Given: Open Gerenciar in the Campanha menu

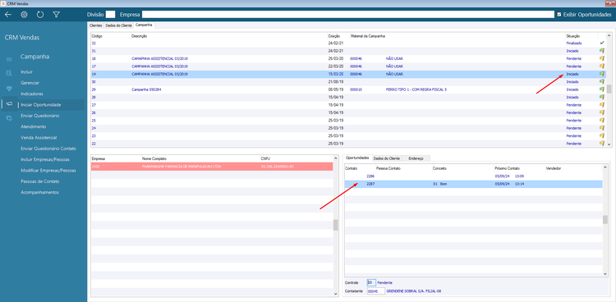Looking at the screenshot, I should [30, 83].
